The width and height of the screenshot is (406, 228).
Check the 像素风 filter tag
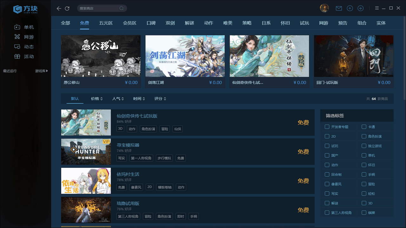coord(327,184)
